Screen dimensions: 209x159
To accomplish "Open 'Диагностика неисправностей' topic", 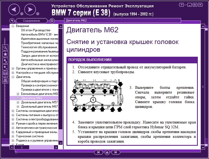I will [x=40, y=64].
